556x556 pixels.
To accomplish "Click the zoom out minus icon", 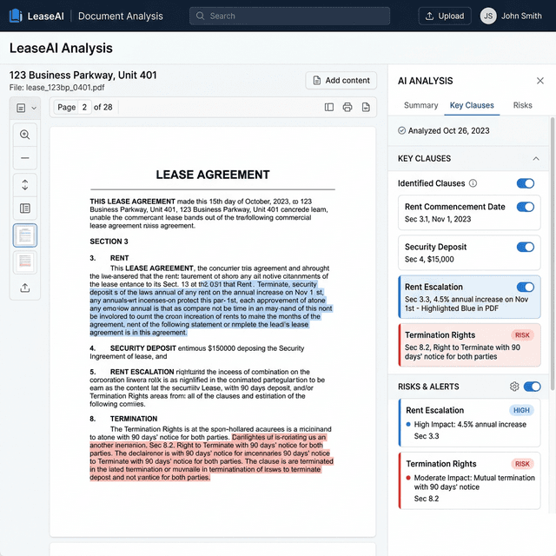I will click(x=25, y=158).
